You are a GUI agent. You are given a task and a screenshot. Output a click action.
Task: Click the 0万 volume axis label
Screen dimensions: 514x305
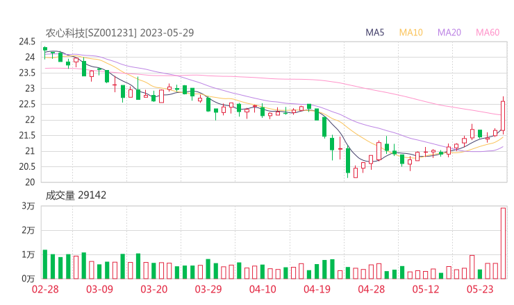(28, 279)
